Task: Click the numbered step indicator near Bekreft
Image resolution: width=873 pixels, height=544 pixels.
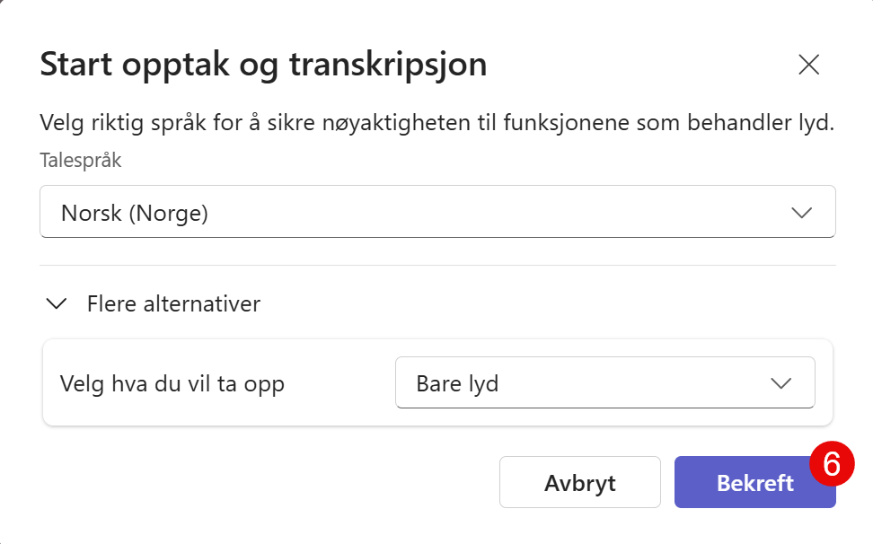Action: point(831,463)
